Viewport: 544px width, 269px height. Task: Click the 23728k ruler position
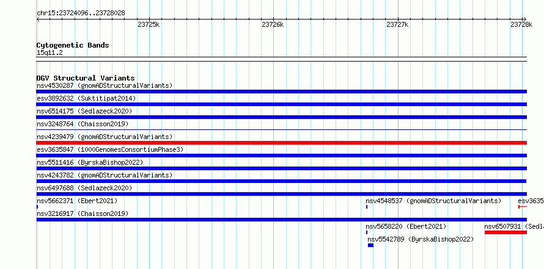521,24
